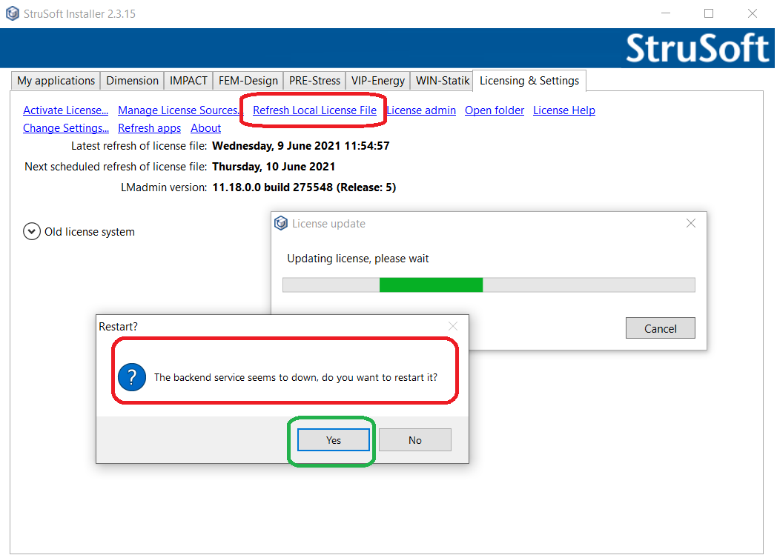777x555 pixels.
Task: Click the license update progress bar
Action: (x=489, y=285)
